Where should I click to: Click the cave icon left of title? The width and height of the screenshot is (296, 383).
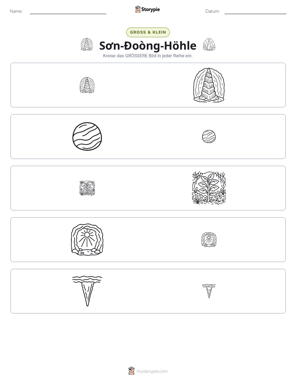[x=87, y=44]
